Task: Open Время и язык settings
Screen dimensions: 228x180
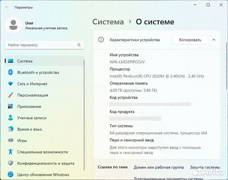Action: (44, 129)
